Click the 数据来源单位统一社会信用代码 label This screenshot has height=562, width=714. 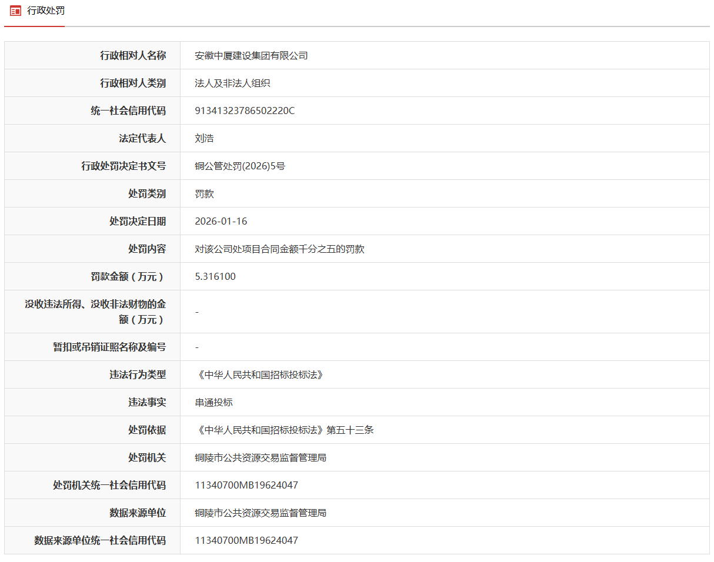click(x=100, y=540)
